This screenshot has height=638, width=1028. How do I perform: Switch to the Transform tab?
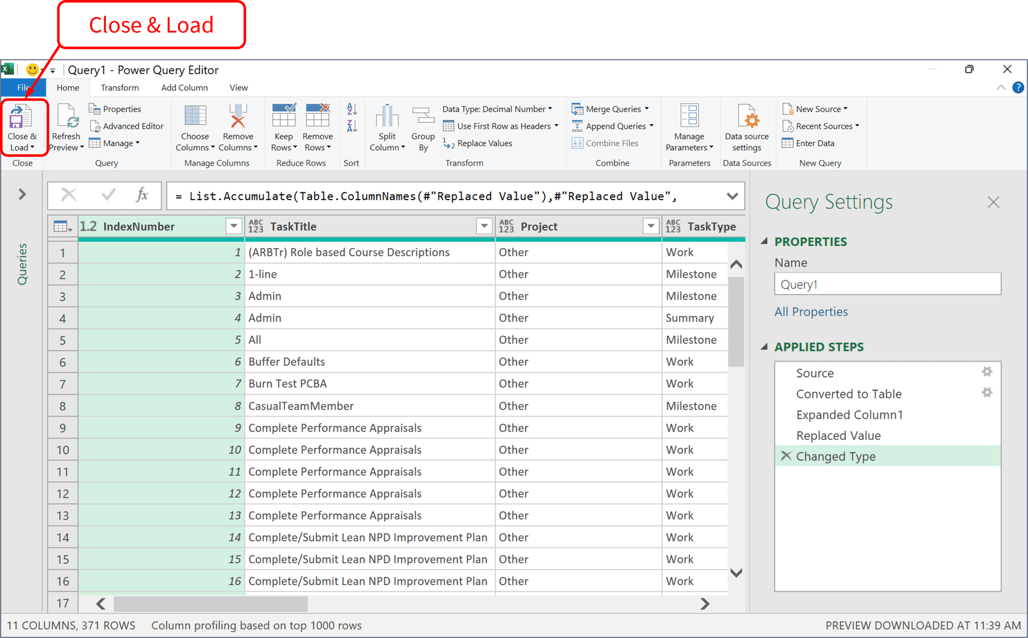120,87
